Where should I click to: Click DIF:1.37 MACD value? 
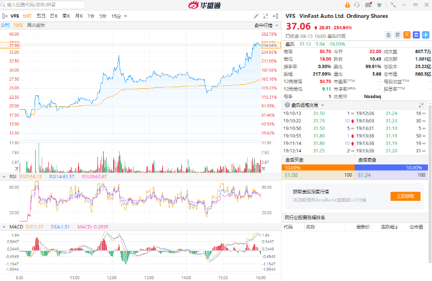point(35,227)
